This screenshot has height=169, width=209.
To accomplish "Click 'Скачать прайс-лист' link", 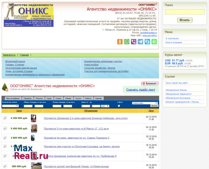I will (141, 90).
